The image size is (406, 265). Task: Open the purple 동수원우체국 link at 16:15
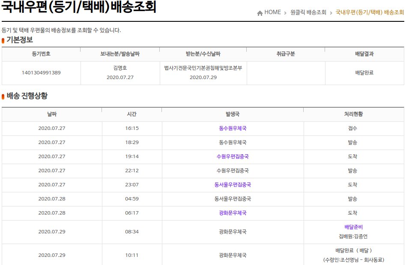point(233,128)
